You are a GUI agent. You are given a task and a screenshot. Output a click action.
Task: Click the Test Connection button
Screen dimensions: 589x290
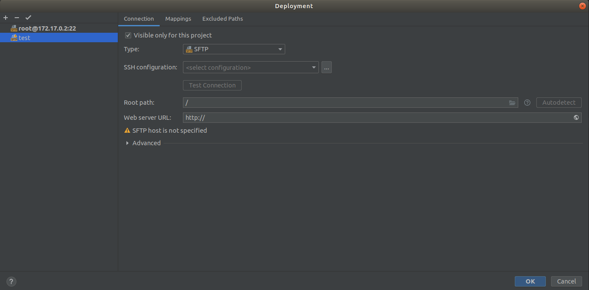coord(212,85)
